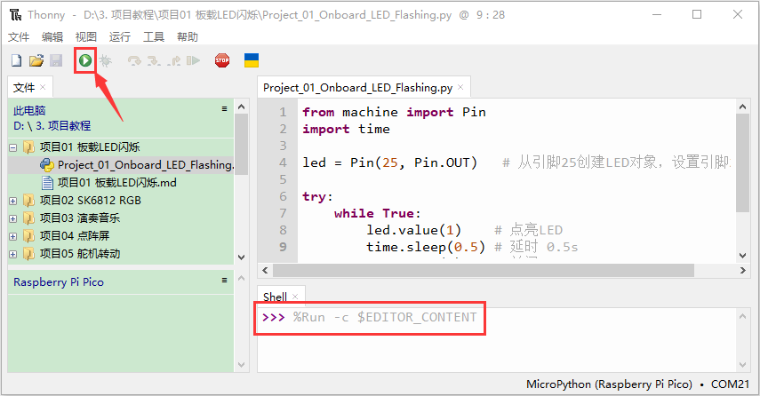Expand the 项目02 SK6812 RGB folder
Viewport: 760px width, 396px height.
click(13, 201)
